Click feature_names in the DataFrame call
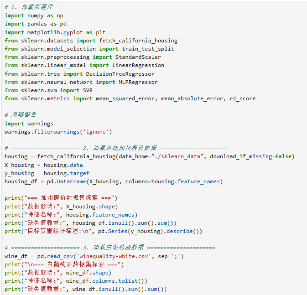Image resolution: width=307 pixels, height=295 pixels. [198, 181]
